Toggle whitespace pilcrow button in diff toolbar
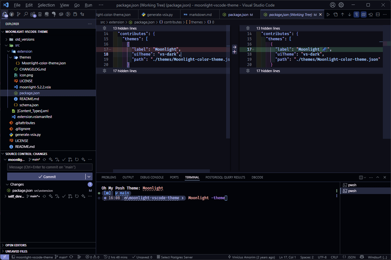Screen dimensions: 391x260 (x=356, y=15)
